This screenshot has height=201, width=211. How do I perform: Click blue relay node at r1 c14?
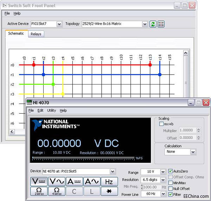click(160, 75)
